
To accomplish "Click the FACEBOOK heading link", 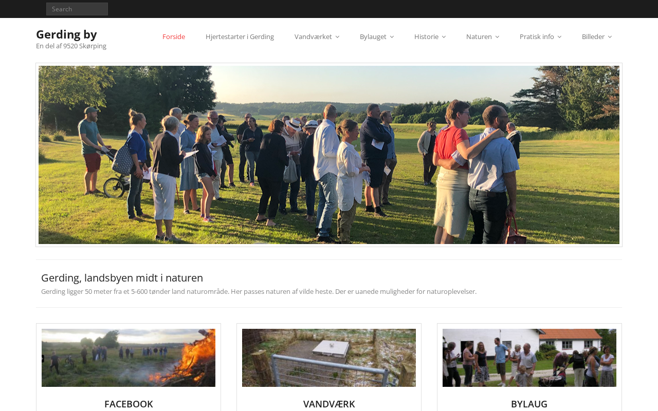I will 129,404.
